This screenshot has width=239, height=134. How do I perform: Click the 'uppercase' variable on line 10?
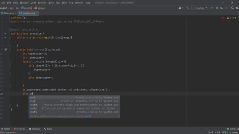point(35,54)
